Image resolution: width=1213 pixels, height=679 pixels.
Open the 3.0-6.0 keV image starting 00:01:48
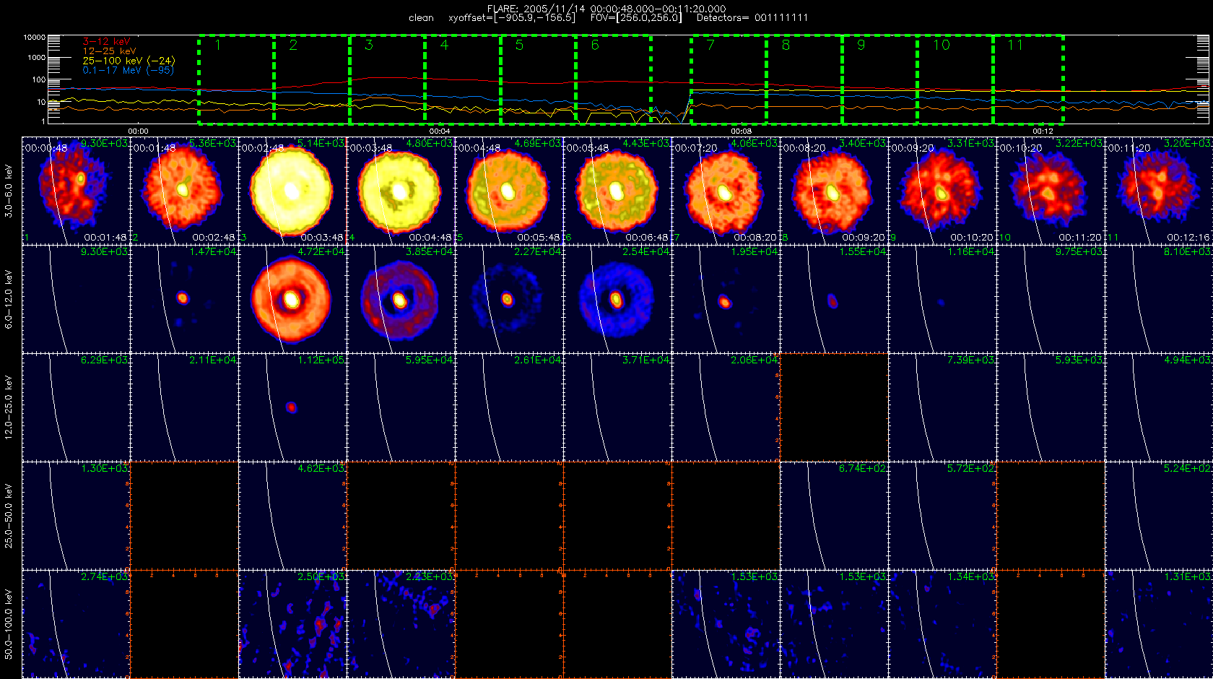(184, 190)
